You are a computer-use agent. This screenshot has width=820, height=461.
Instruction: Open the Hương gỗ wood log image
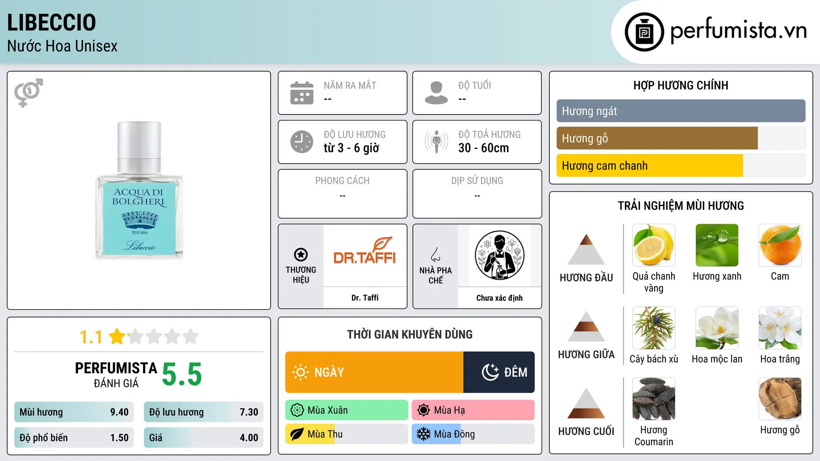(x=780, y=399)
